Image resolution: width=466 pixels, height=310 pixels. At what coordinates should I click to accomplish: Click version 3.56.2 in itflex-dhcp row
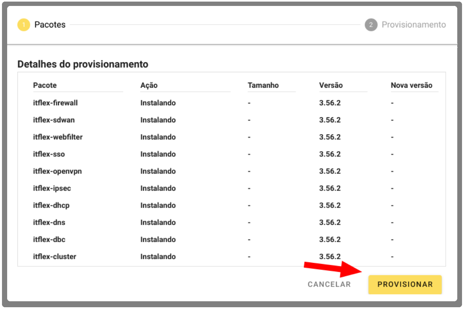(x=330, y=205)
